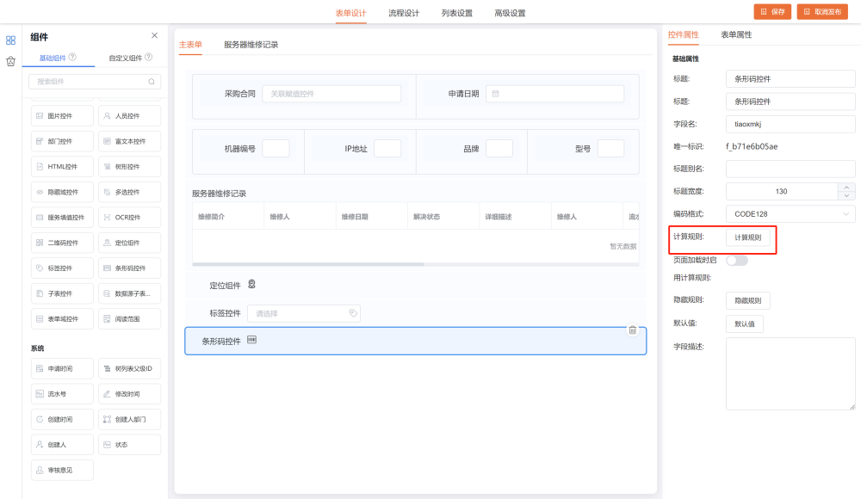Click the 字段描述 text area
Viewport: 861px width, 499px height.
(x=790, y=373)
